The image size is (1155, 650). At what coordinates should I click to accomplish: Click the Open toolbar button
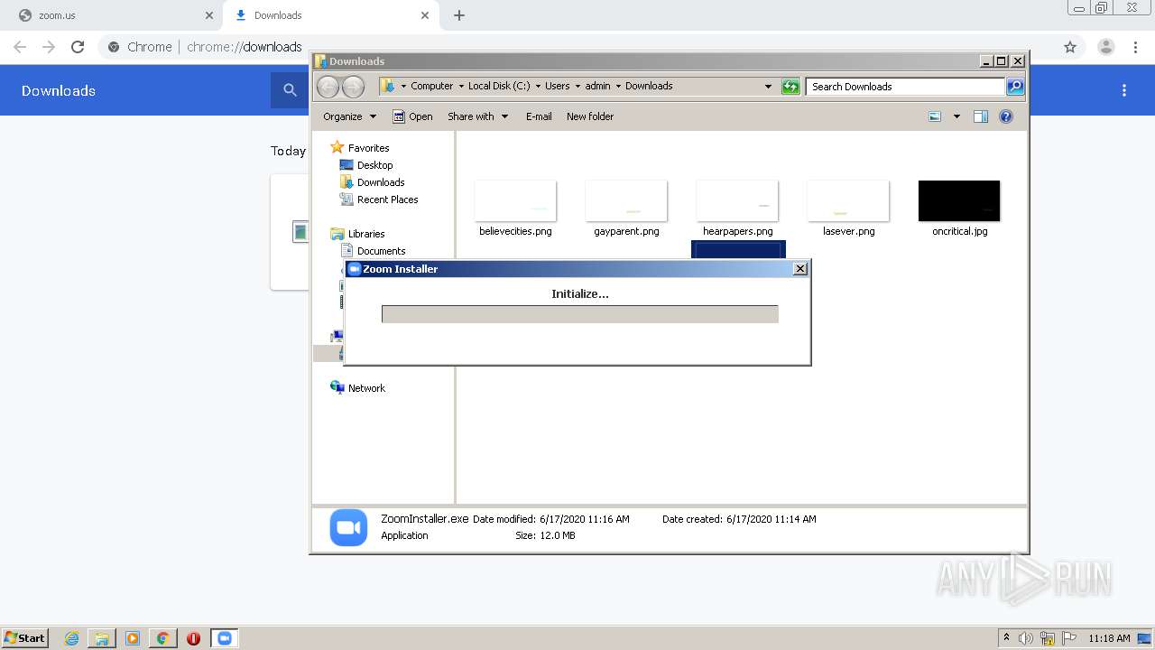412,116
